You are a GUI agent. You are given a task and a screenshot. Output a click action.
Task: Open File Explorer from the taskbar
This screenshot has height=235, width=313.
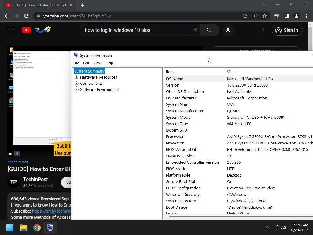coord(23,228)
